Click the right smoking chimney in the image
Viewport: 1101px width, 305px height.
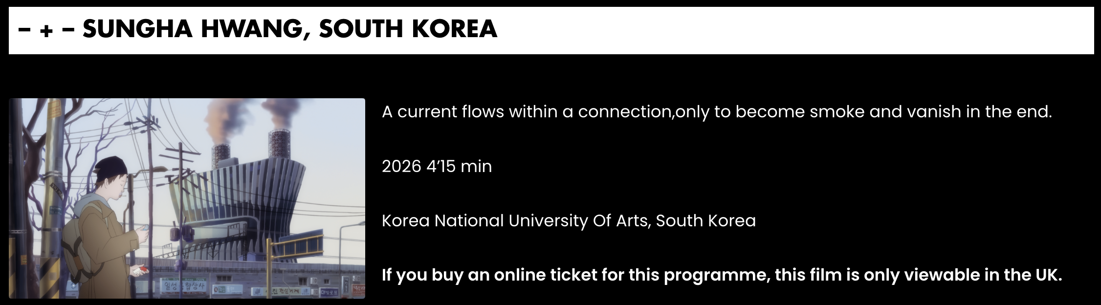point(280,143)
